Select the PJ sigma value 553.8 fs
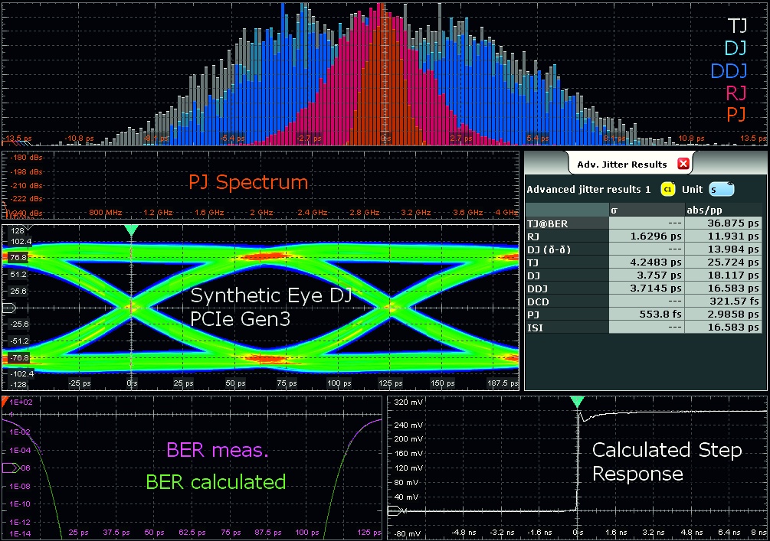770x541 pixels. [x=647, y=314]
